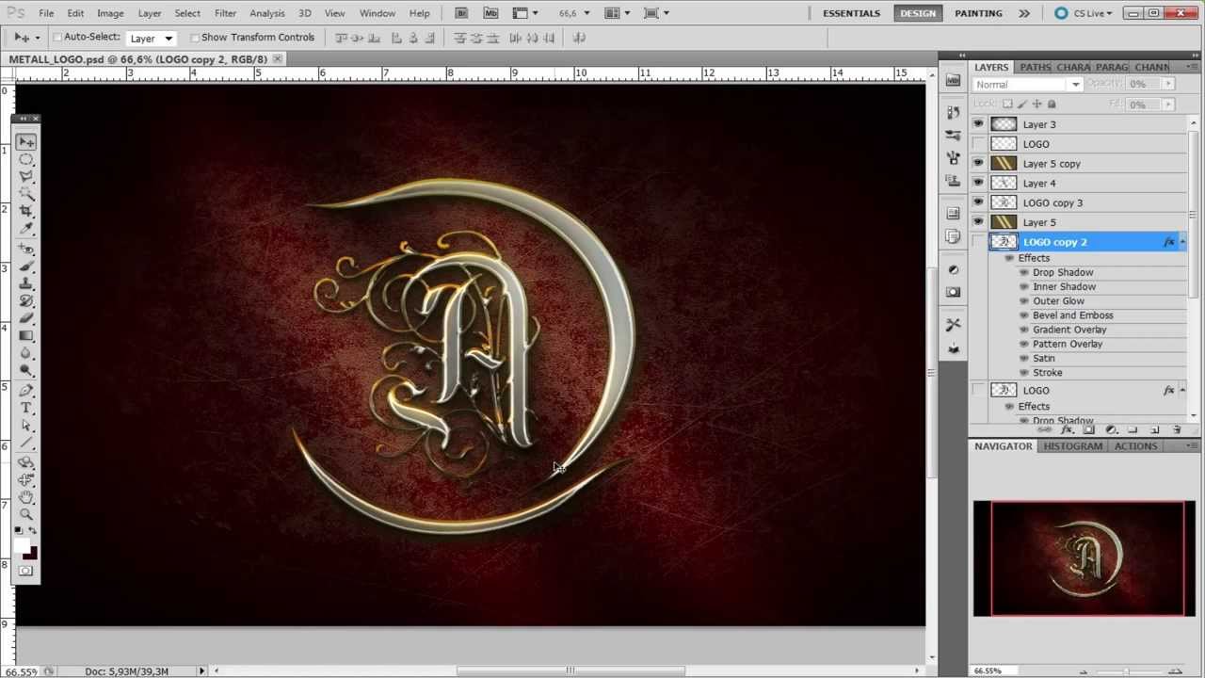
Task: Click the DESIGN workspace button
Action: point(918,13)
